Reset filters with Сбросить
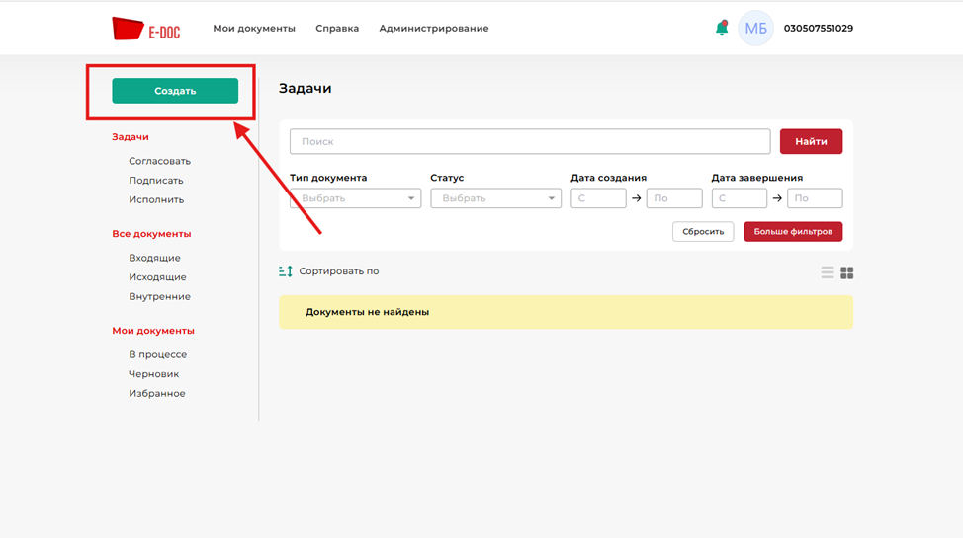Viewport: 963px width, 538px height. coord(703,232)
